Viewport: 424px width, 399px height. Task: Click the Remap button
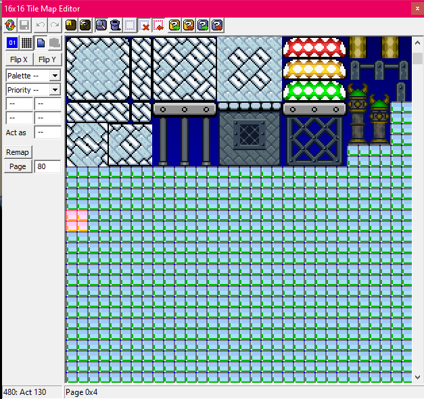[x=18, y=152]
